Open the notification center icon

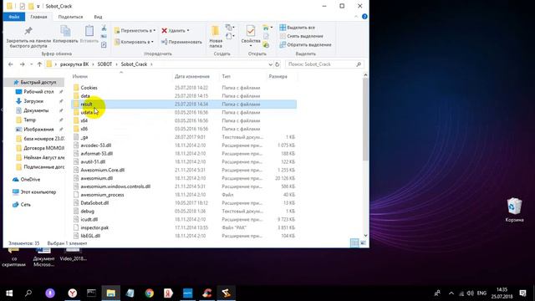pyautogui.click(x=522, y=293)
